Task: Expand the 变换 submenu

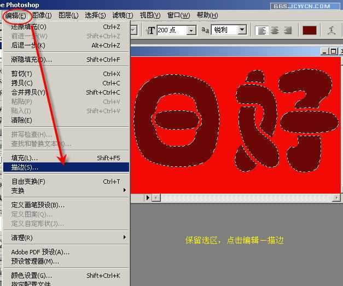Action: point(66,191)
